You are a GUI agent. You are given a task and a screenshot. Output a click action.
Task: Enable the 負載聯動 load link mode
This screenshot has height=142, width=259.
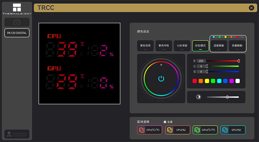pyautogui.click(x=237, y=46)
